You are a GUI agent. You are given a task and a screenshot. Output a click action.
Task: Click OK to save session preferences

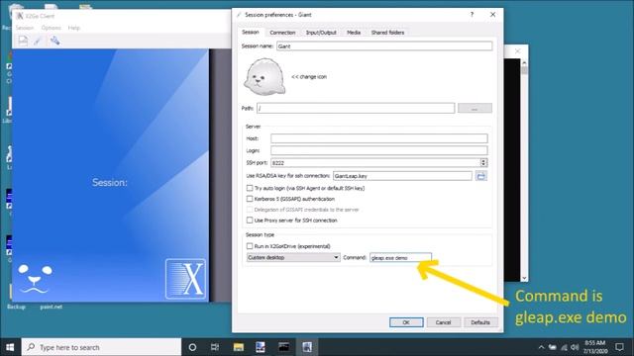[406, 322]
